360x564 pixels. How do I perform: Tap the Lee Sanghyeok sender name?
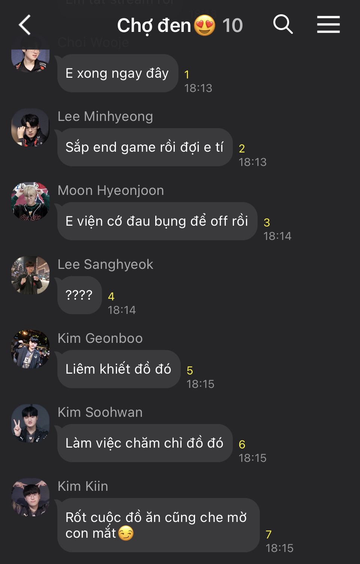tap(105, 264)
